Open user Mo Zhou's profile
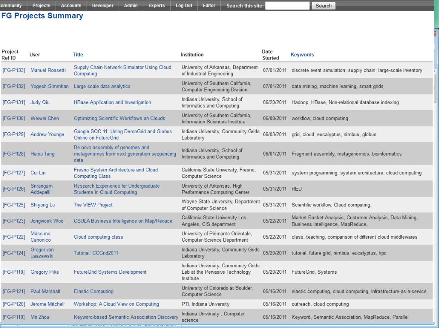Screen dimensions: 439x329 [40, 317]
